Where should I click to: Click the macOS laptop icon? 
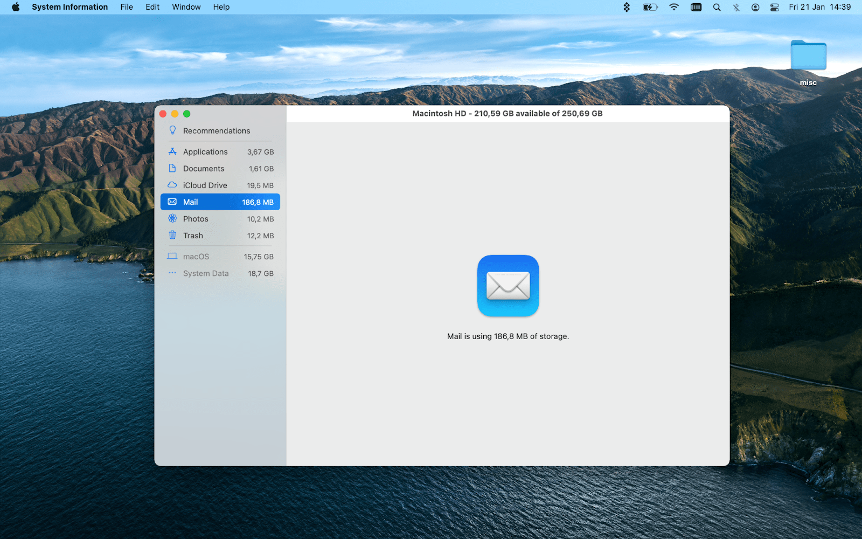(172, 256)
